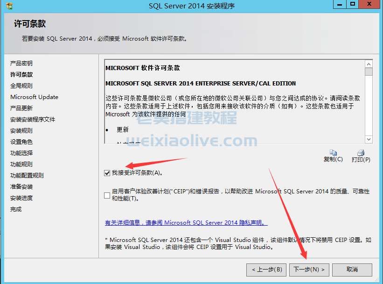Select 许可条款 step in sidebar
The image size is (383, 284).
coord(21,74)
